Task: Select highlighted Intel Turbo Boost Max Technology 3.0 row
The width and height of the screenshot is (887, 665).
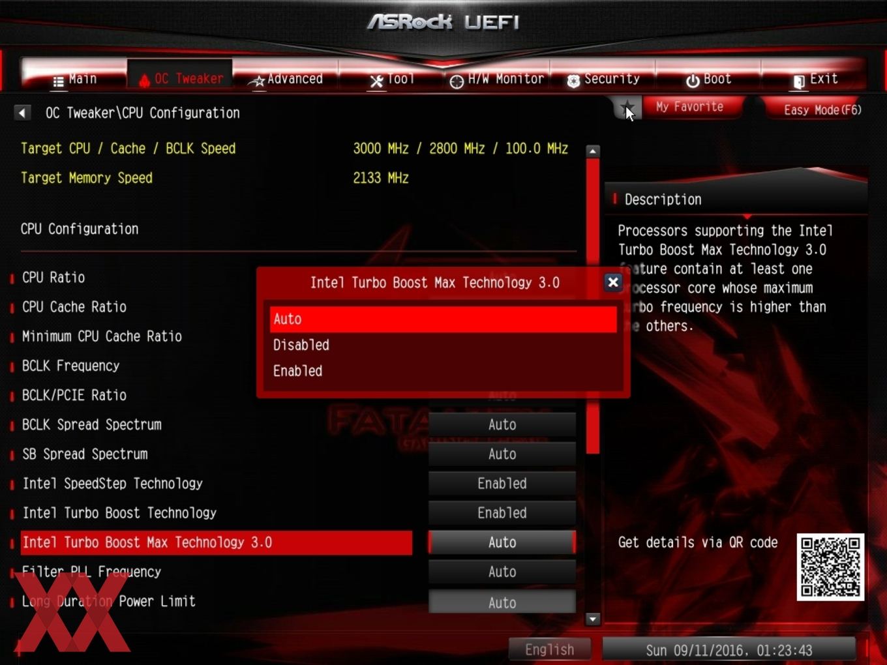Action: point(217,542)
